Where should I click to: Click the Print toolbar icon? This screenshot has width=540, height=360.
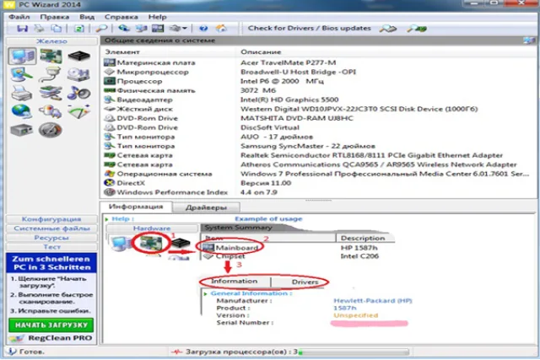point(40,28)
